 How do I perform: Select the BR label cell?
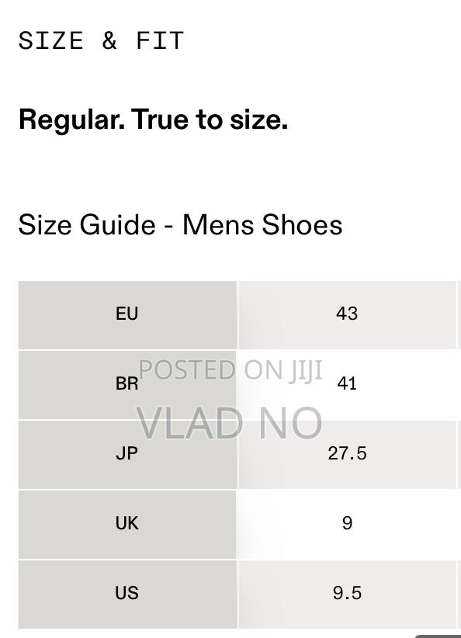[x=127, y=384]
